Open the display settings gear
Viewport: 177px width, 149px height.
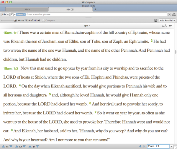170,26
